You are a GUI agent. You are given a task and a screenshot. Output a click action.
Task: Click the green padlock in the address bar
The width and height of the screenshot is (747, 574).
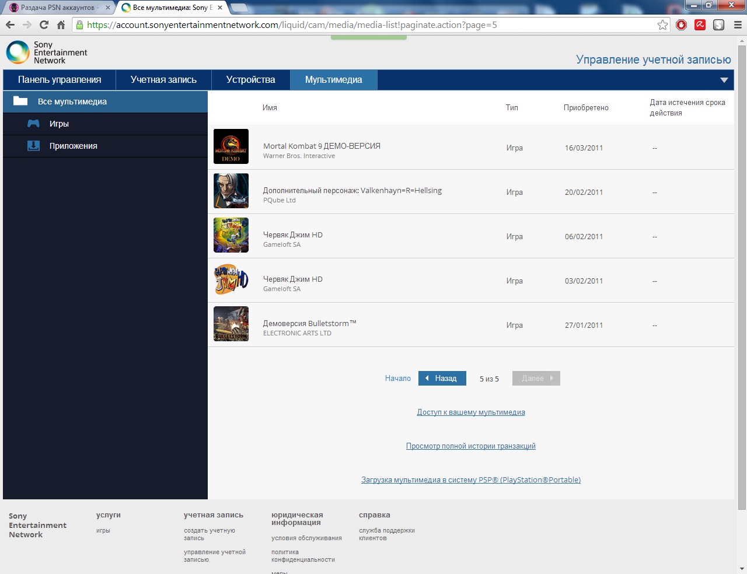click(80, 24)
